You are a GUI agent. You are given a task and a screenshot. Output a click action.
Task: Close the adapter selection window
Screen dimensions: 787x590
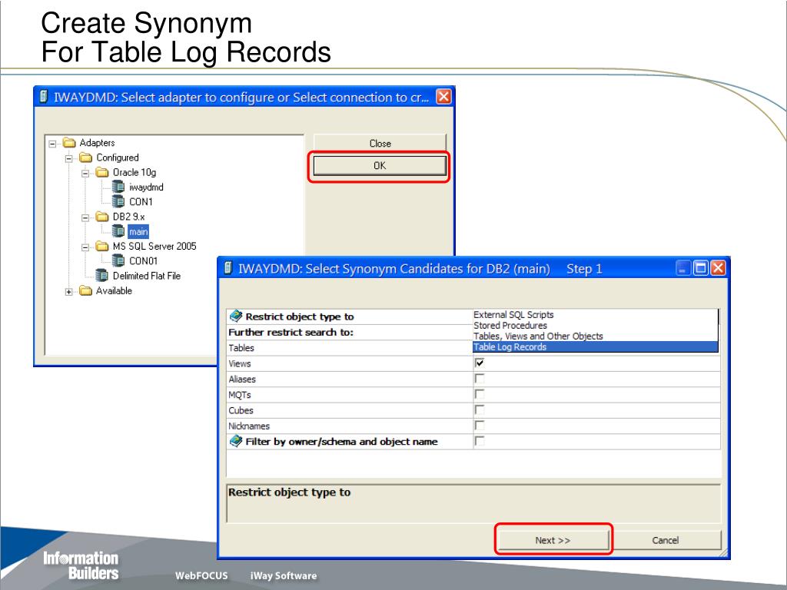pyautogui.click(x=443, y=96)
